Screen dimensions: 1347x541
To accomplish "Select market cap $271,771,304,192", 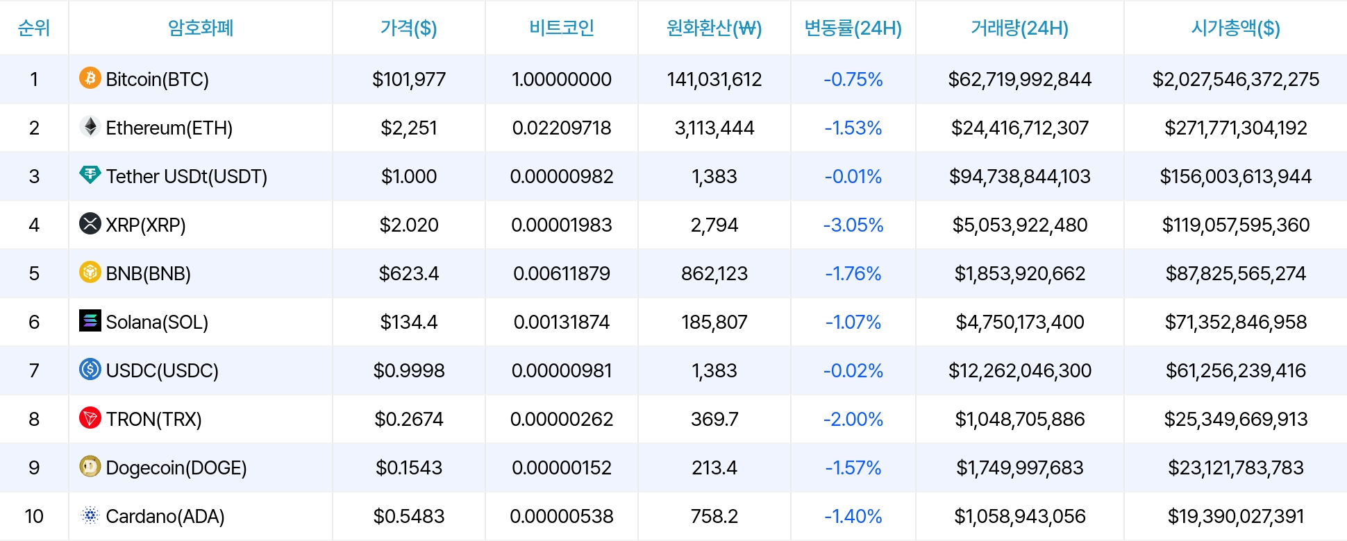I will [x=1236, y=128].
